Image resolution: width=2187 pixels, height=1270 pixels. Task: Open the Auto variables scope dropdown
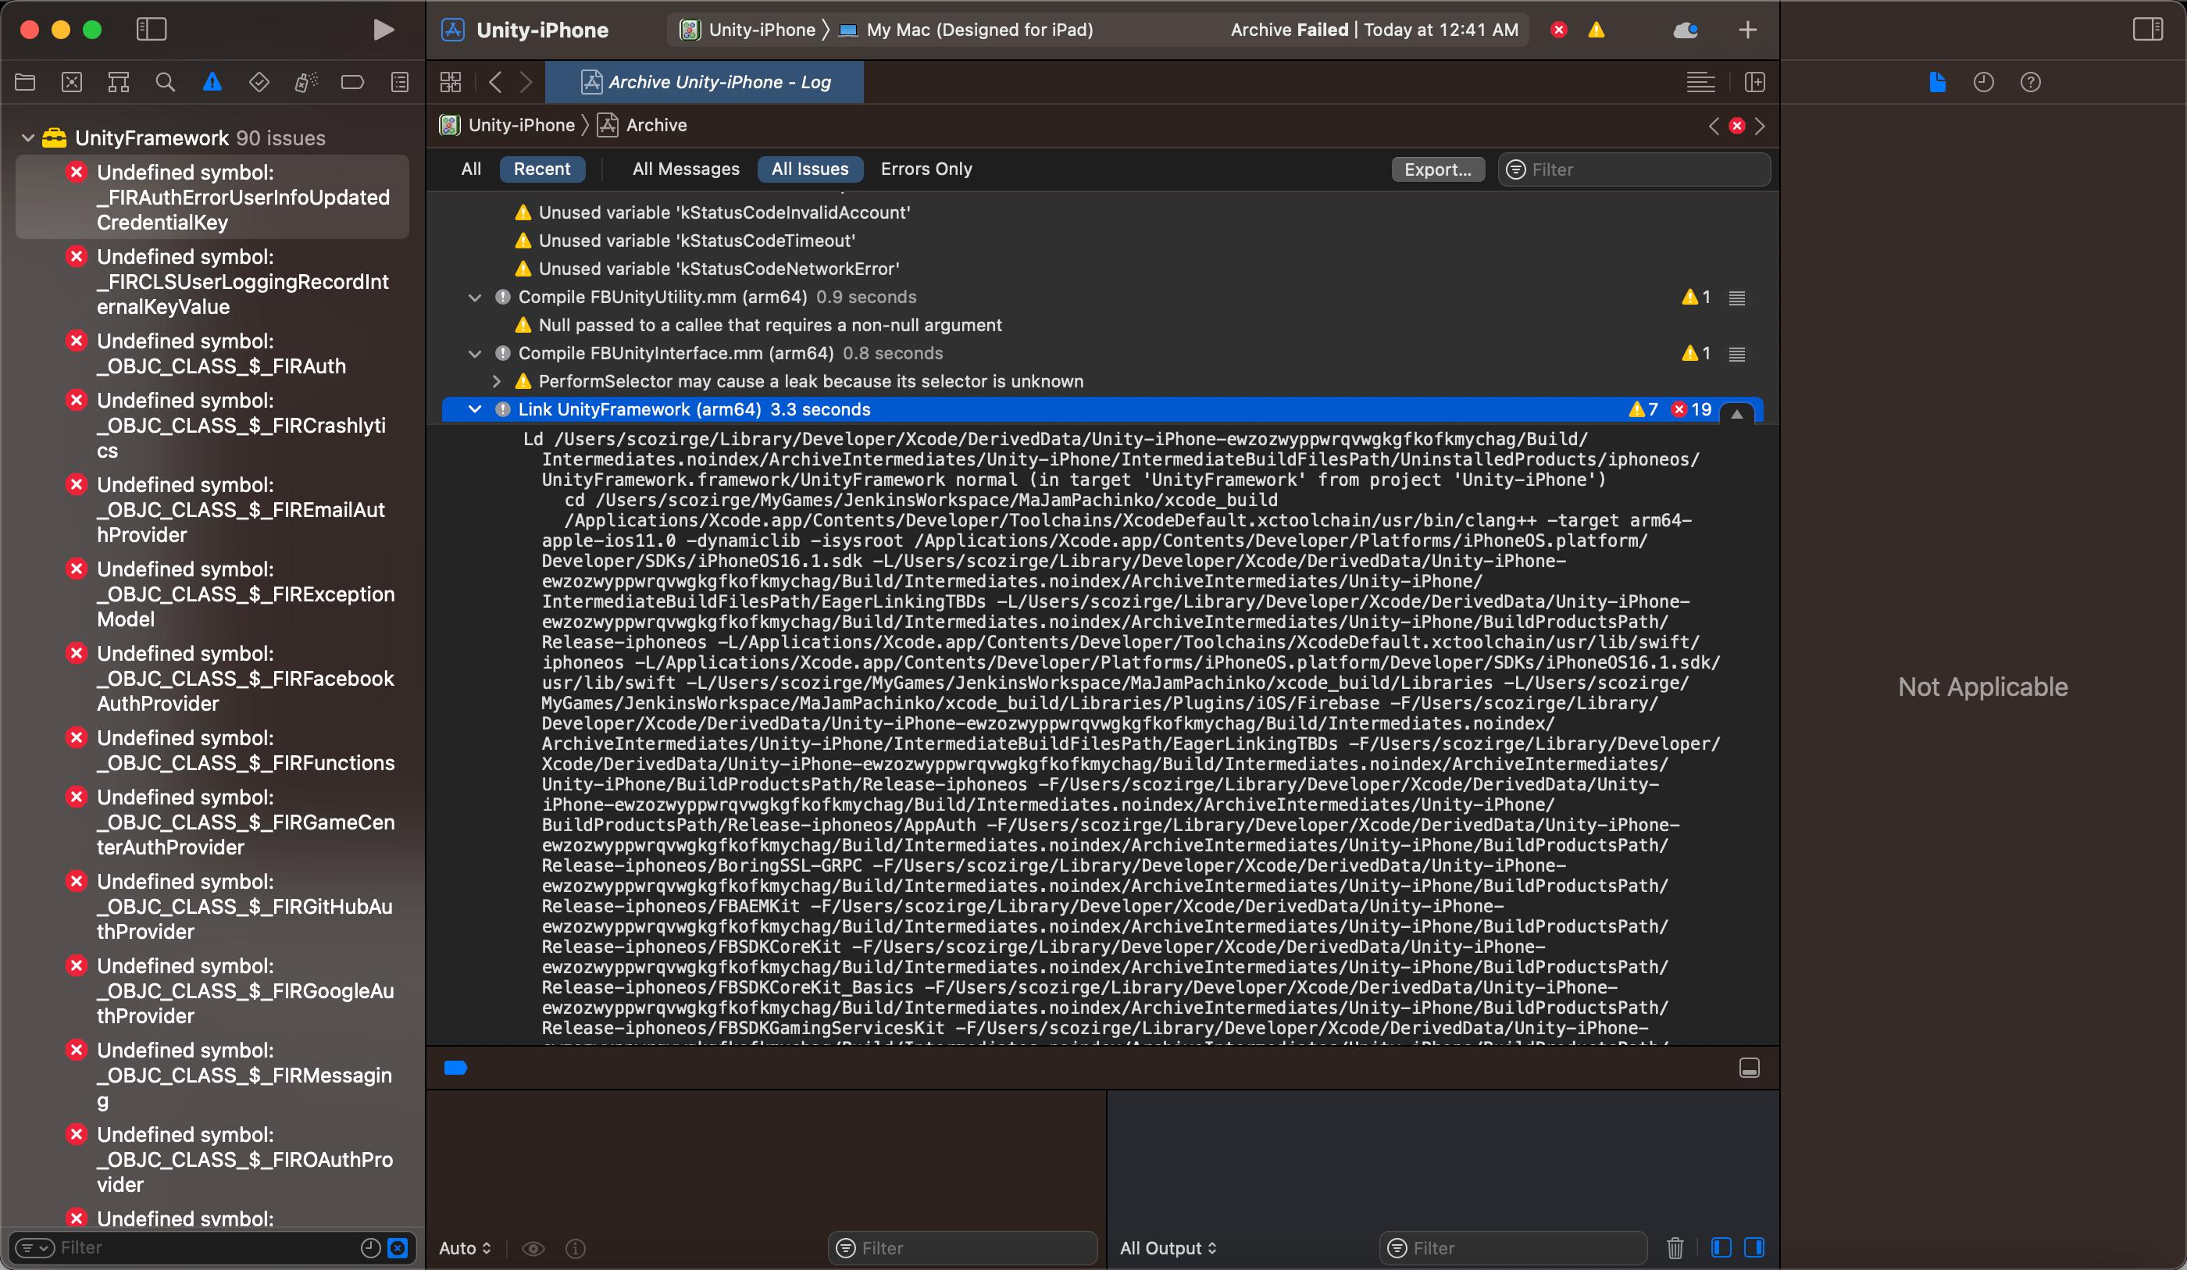[x=466, y=1248]
